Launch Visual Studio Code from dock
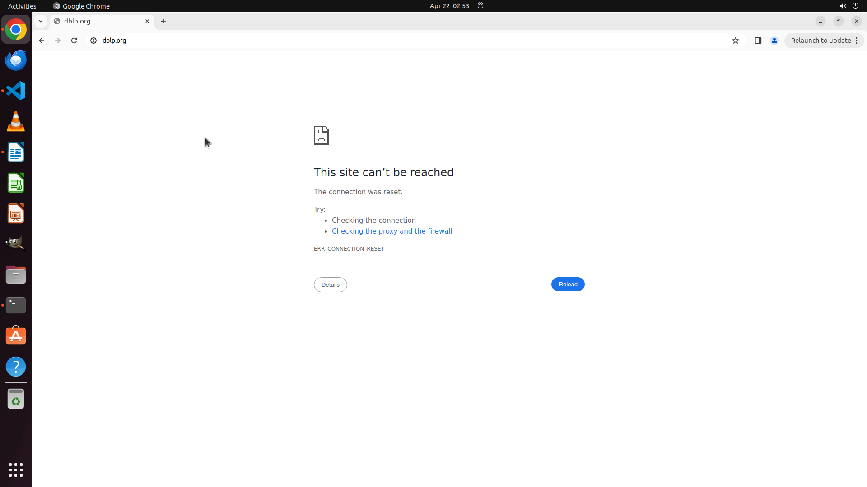The height and width of the screenshot is (487, 867). click(16, 91)
